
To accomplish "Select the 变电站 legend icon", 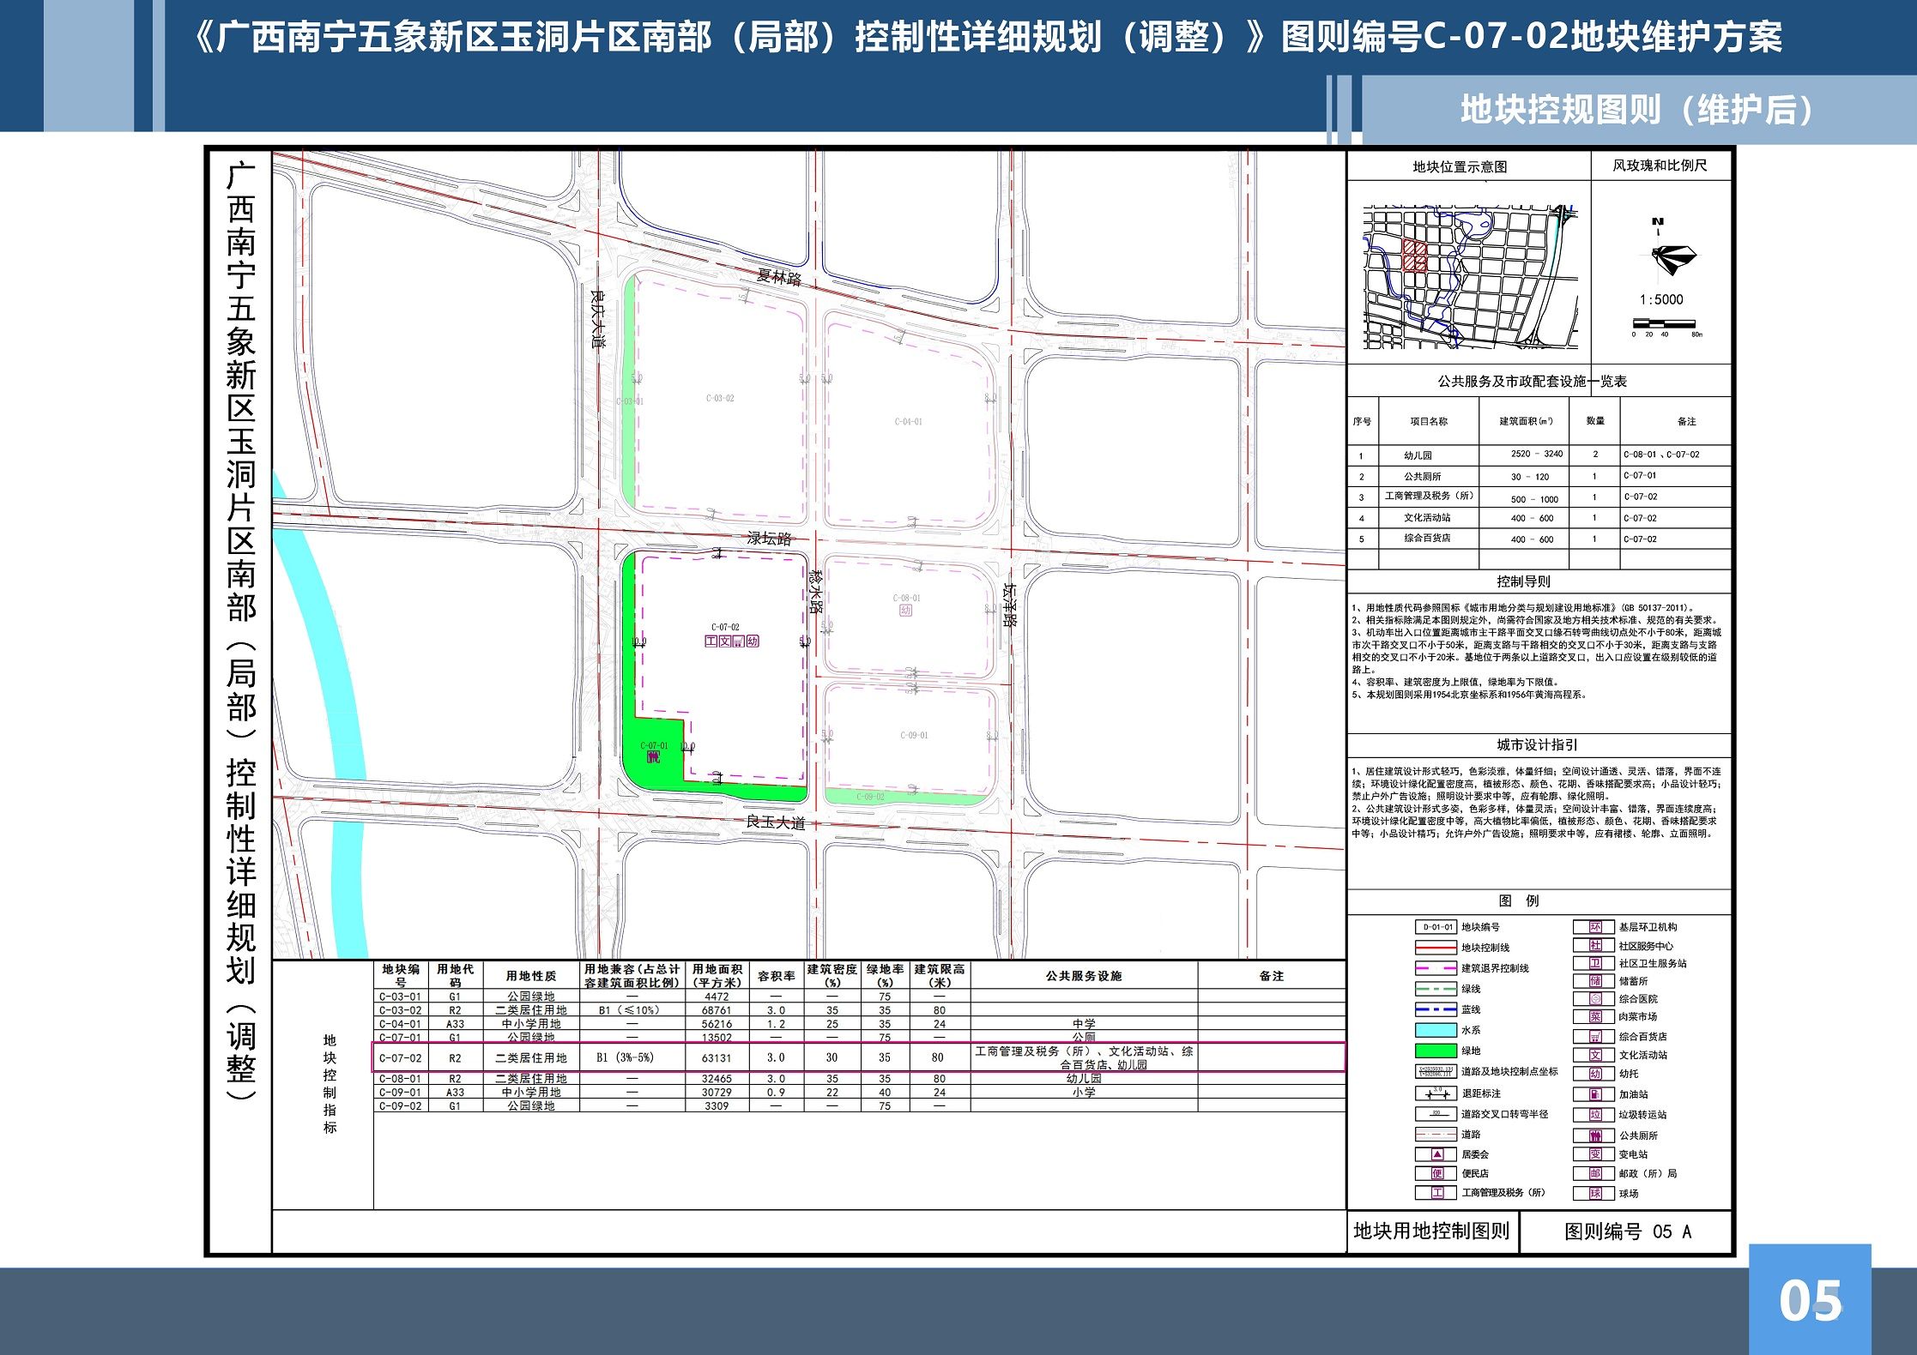I will [1594, 1154].
